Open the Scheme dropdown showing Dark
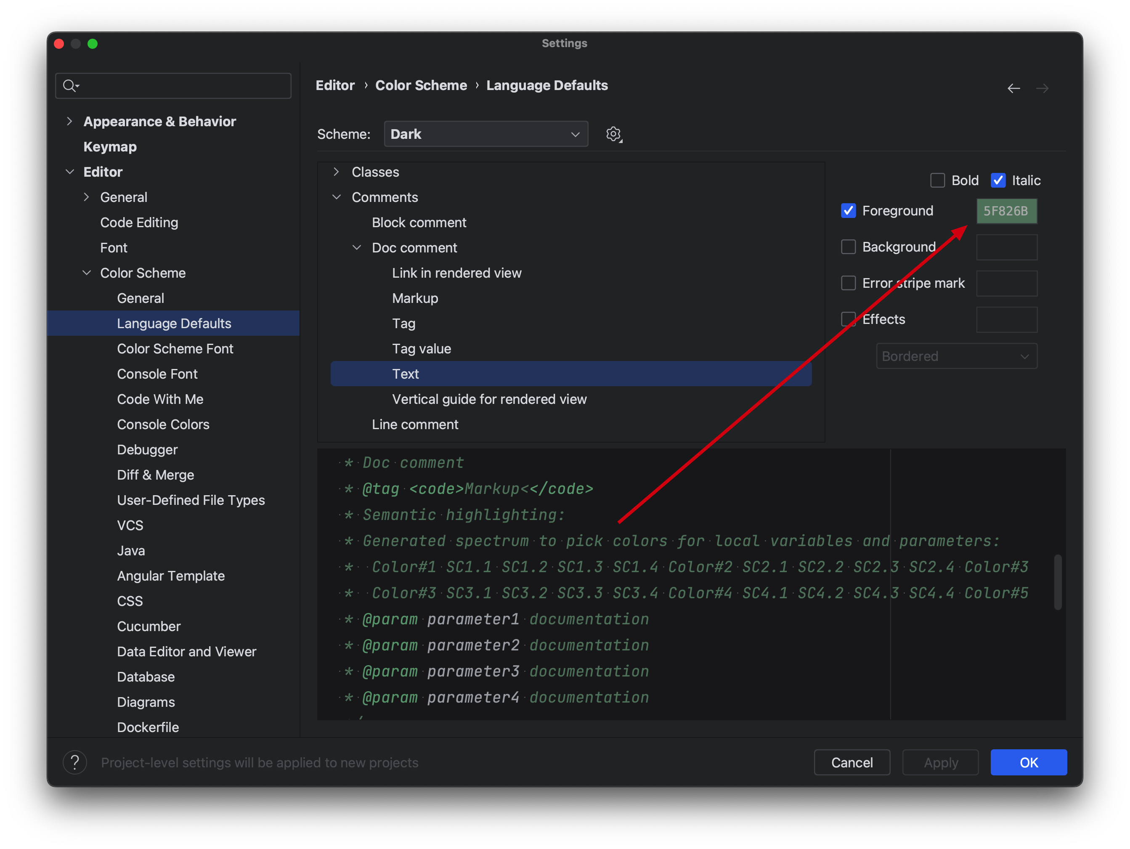1130x849 pixels. pos(486,134)
